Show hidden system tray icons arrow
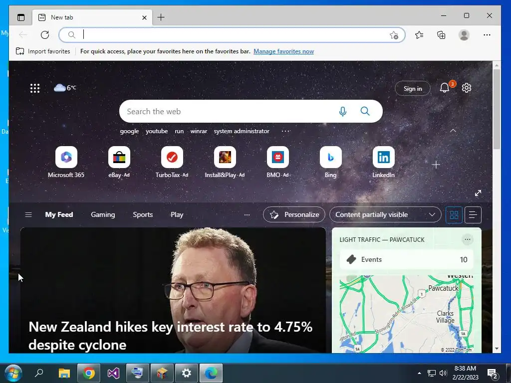 419,373
